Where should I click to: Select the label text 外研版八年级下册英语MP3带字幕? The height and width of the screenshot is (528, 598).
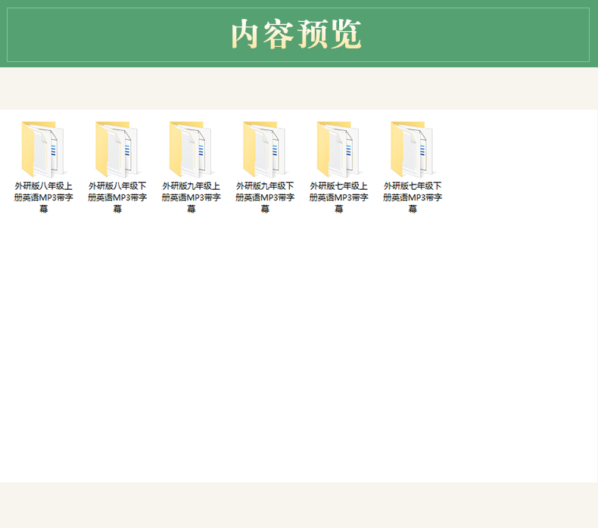pyautogui.click(x=117, y=197)
